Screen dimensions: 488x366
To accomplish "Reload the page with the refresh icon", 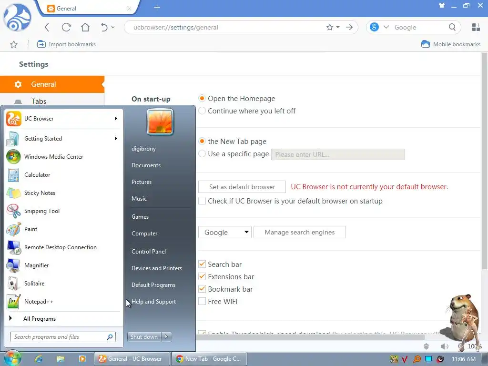I will [66, 27].
